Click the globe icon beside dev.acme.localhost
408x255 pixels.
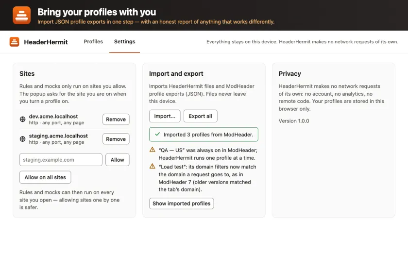click(x=23, y=119)
